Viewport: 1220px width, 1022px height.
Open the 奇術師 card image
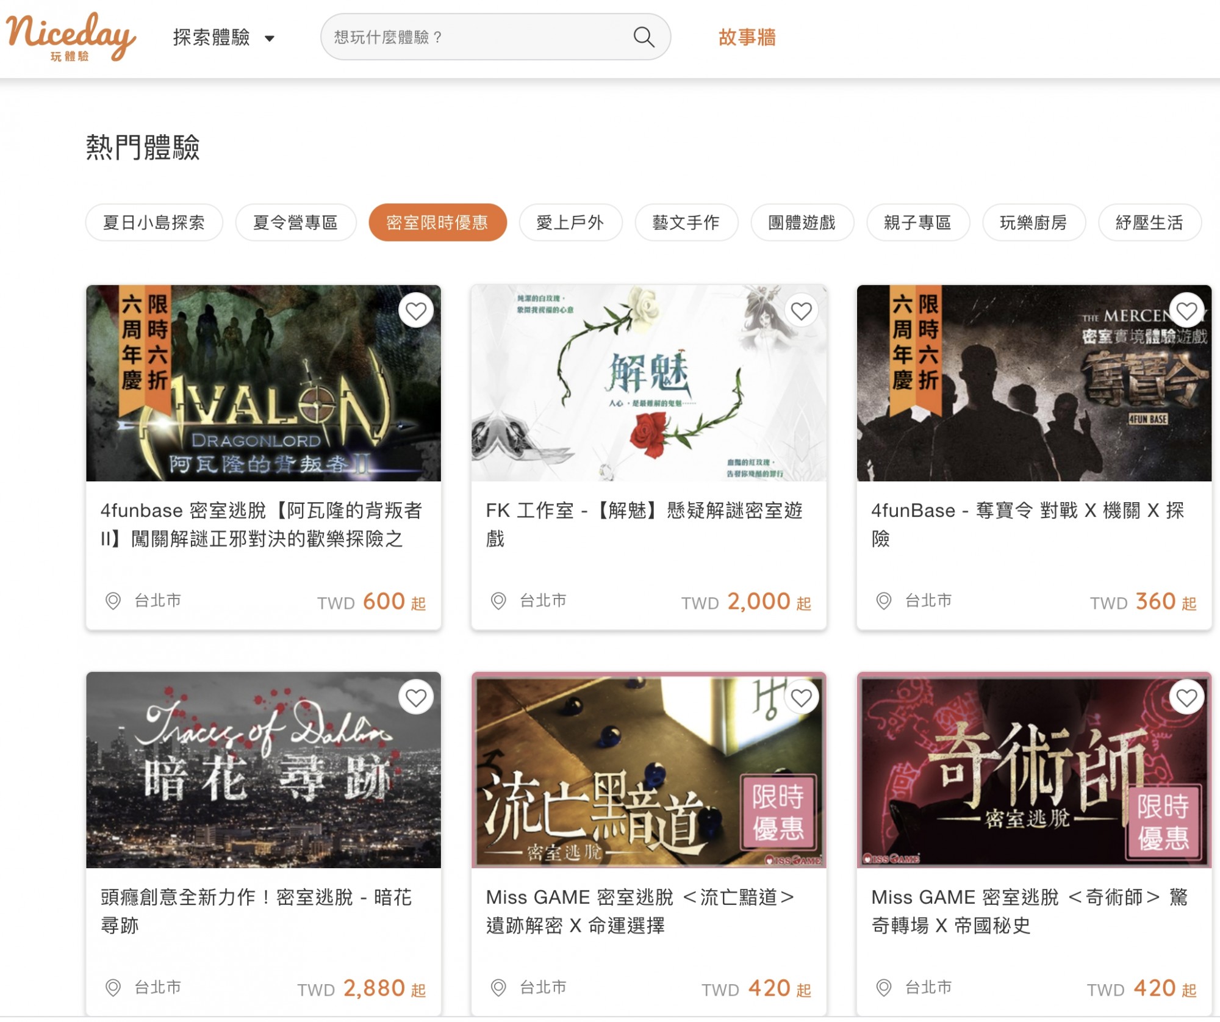(1035, 769)
